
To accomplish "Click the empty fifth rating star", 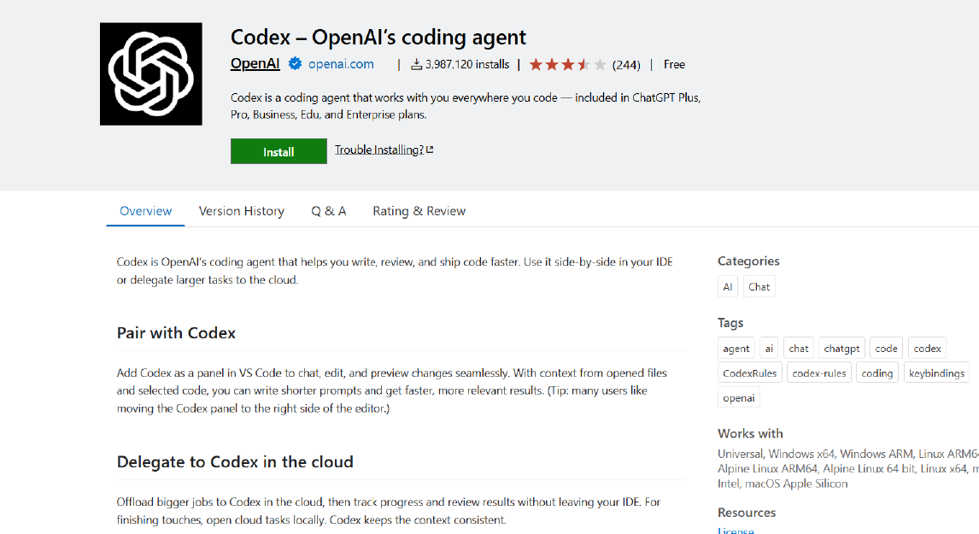I will point(600,64).
